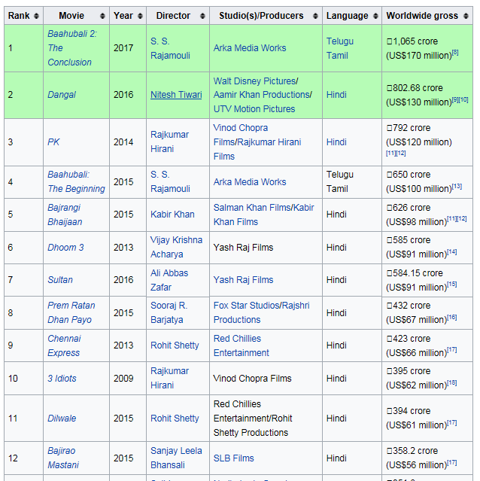The height and width of the screenshot is (481, 480).
Task: Open UTV Motion Pictures studio link
Action: [x=254, y=109]
